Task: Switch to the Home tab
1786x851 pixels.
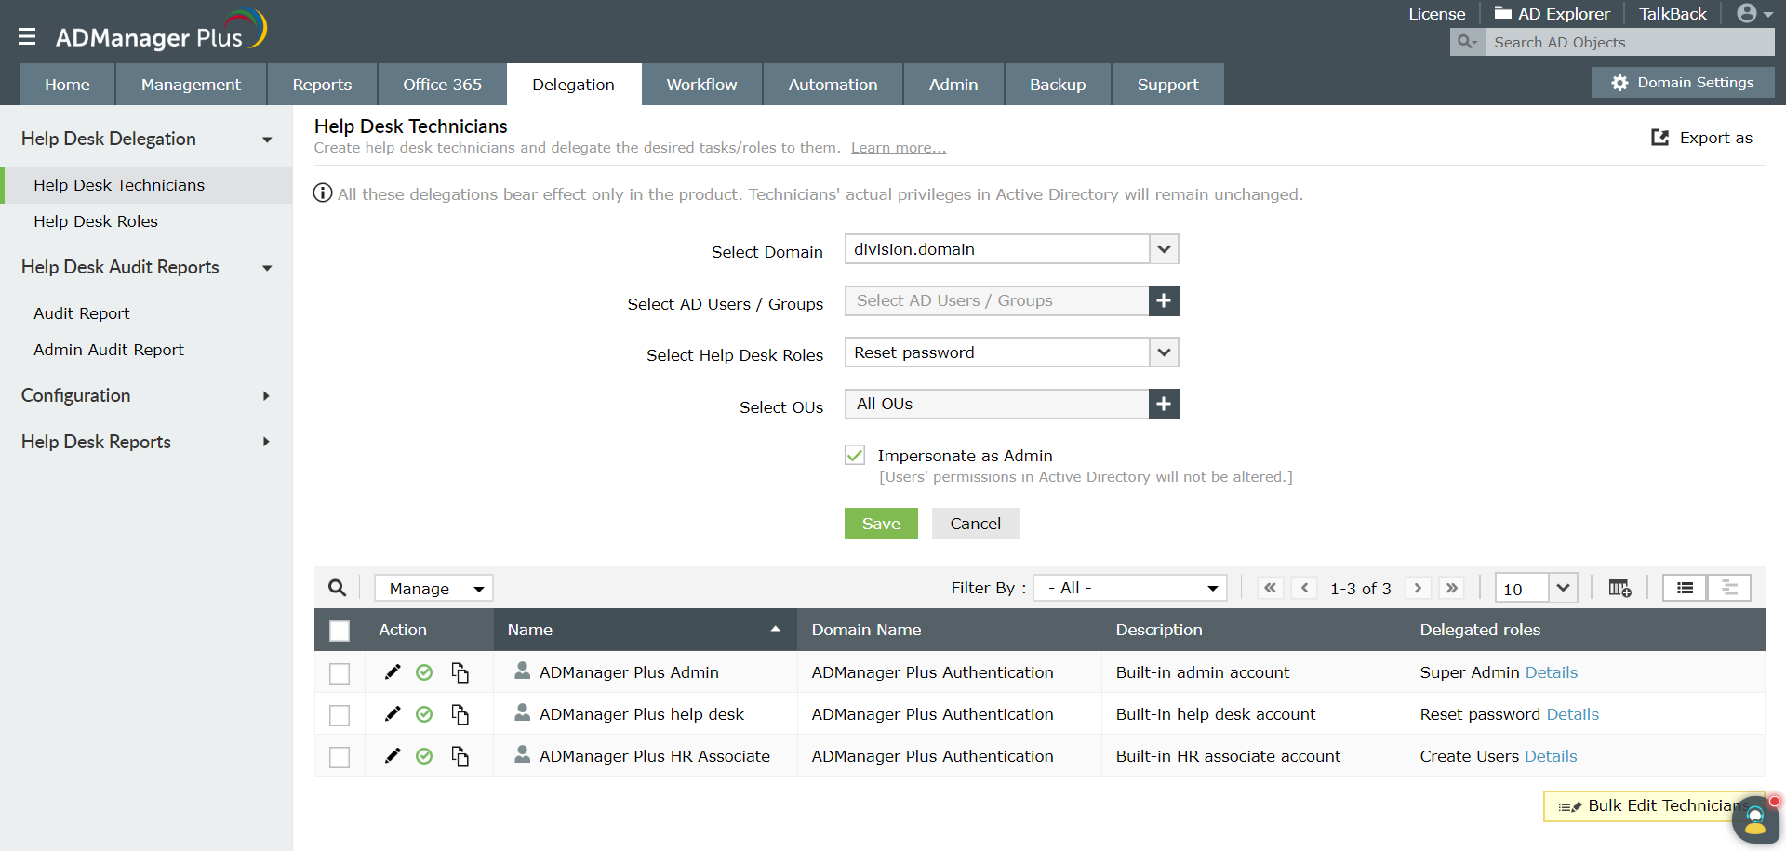Action: click(x=68, y=85)
